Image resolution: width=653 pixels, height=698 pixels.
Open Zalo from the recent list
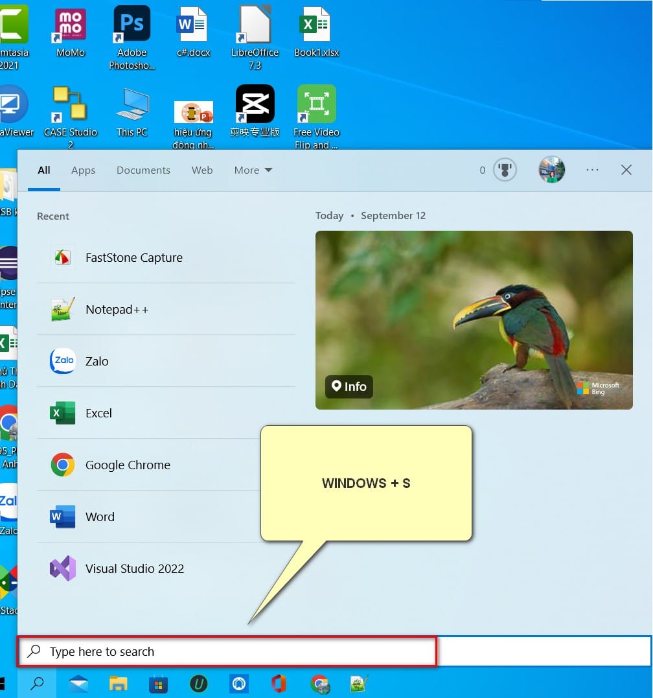[165, 361]
